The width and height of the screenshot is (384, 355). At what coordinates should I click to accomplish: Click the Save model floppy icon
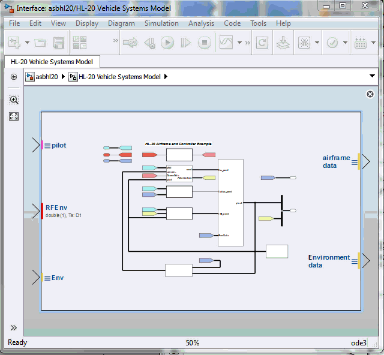pos(58,43)
